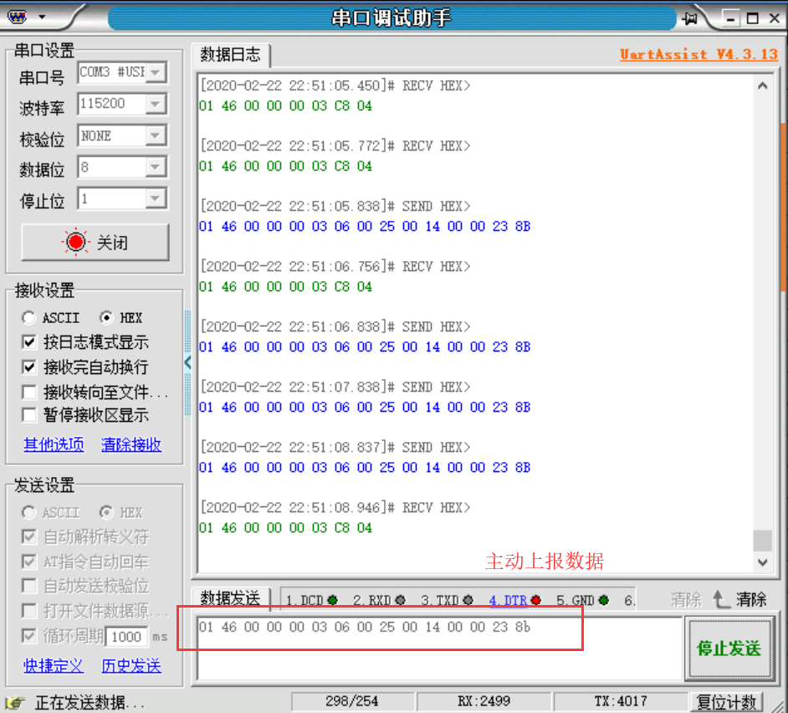
Task: Click the pin window icon
Action: point(691,18)
